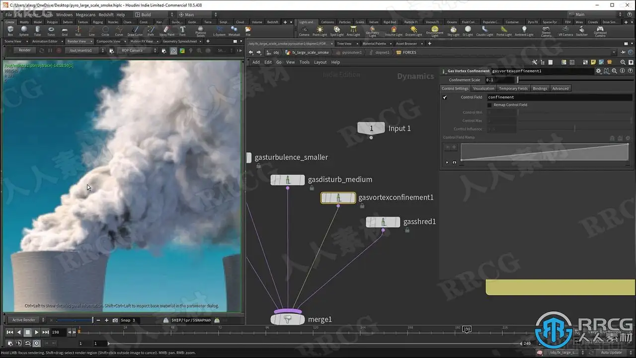Click the Gamepad Camera shelf tool

coord(600,31)
